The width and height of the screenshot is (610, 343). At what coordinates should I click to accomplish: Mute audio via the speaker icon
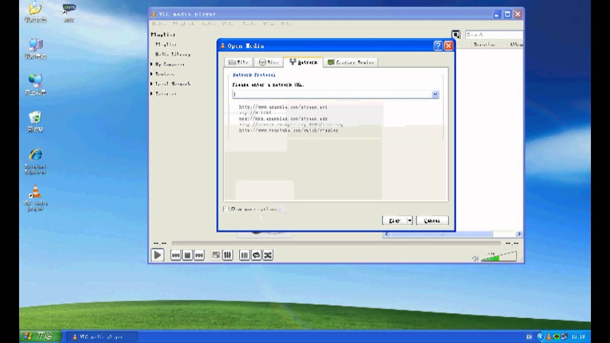point(475,259)
